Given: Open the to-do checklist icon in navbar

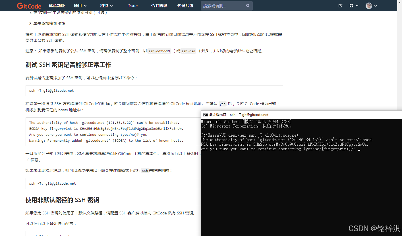Looking at the screenshot, I should point(341,6).
